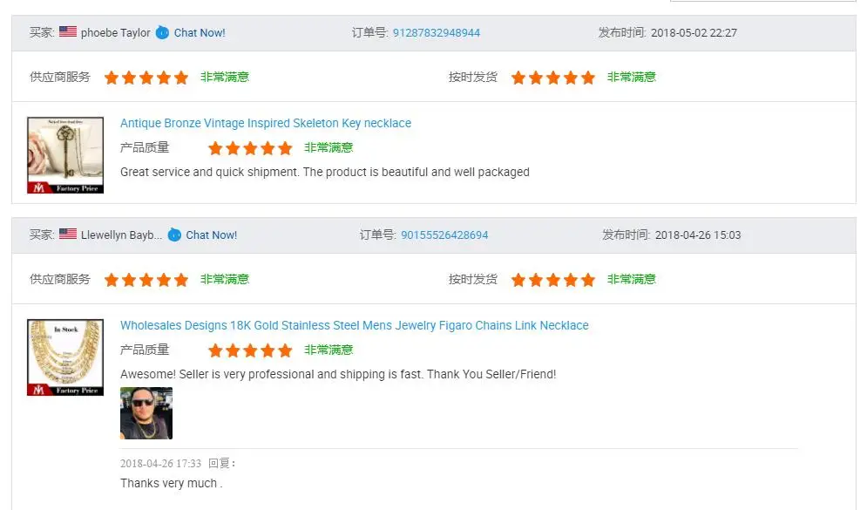Viewport: 860px width, 510px height.
Task: Click the chat bubble icon near phoebe Taylor
Action: [x=163, y=33]
